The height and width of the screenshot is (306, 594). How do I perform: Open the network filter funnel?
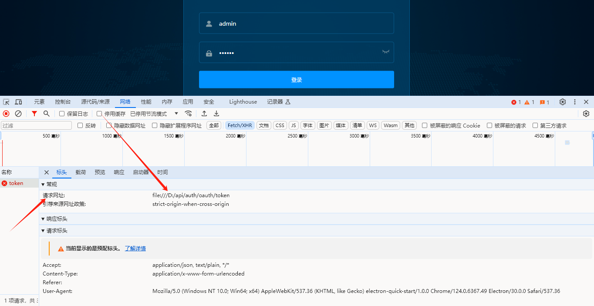[x=34, y=113]
